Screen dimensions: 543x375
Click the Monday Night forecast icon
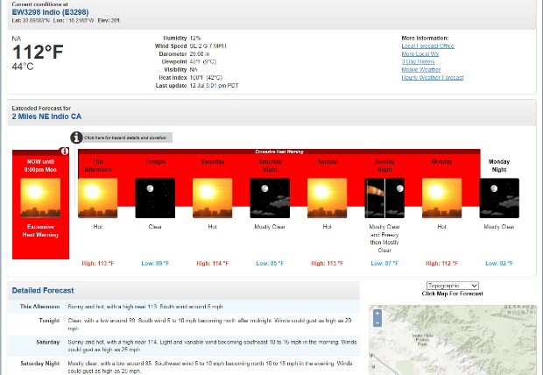(x=499, y=198)
